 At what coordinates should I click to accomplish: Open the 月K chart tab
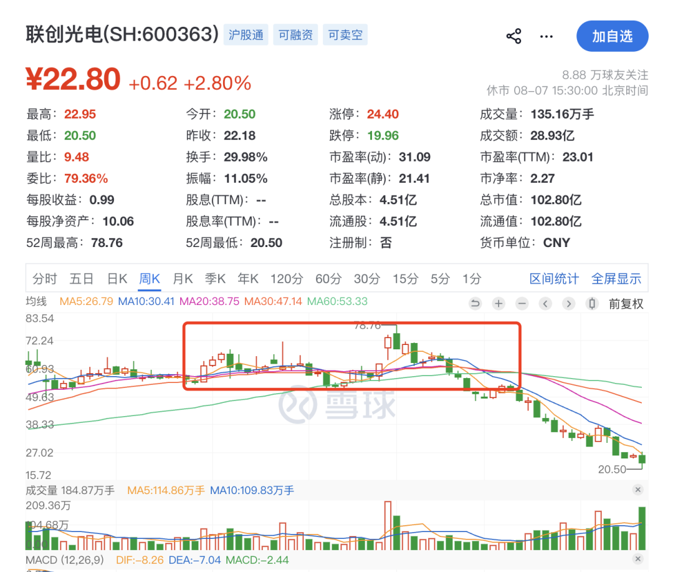click(183, 279)
